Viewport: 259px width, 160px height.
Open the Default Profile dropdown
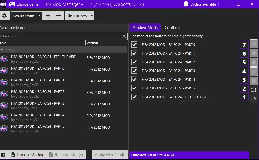click(x=27, y=16)
